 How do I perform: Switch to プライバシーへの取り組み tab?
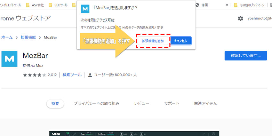[96, 104]
